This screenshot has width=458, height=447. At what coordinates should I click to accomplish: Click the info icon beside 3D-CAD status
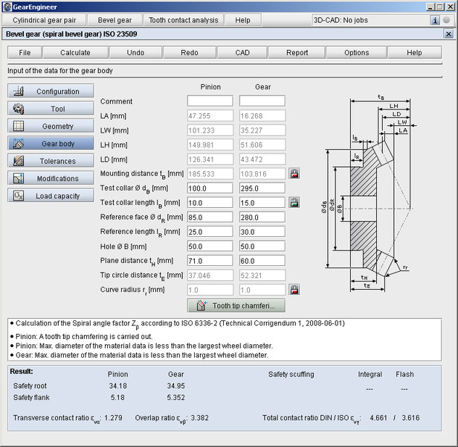click(x=435, y=20)
